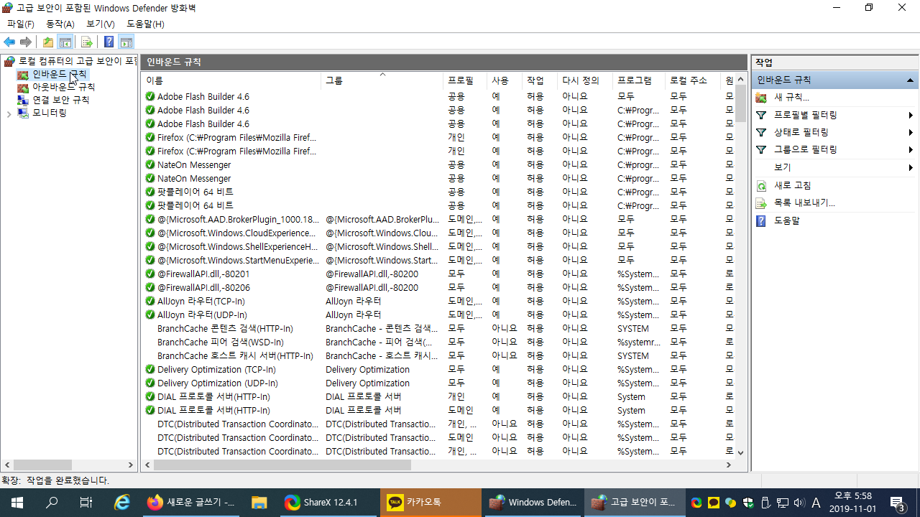The width and height of the screenshot is (920, 517).
Task: Select the @FirewallAPI.dll,-80206 rule
Action: coord(203,287)
